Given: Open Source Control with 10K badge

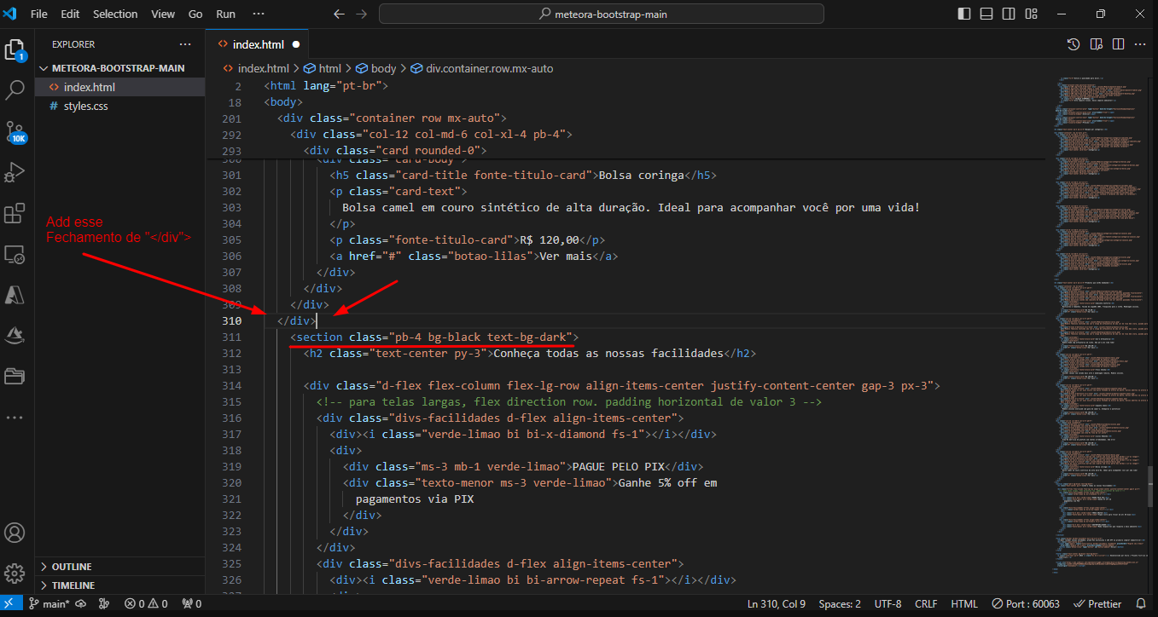Looking at the screenshot, I should (15, 130).
